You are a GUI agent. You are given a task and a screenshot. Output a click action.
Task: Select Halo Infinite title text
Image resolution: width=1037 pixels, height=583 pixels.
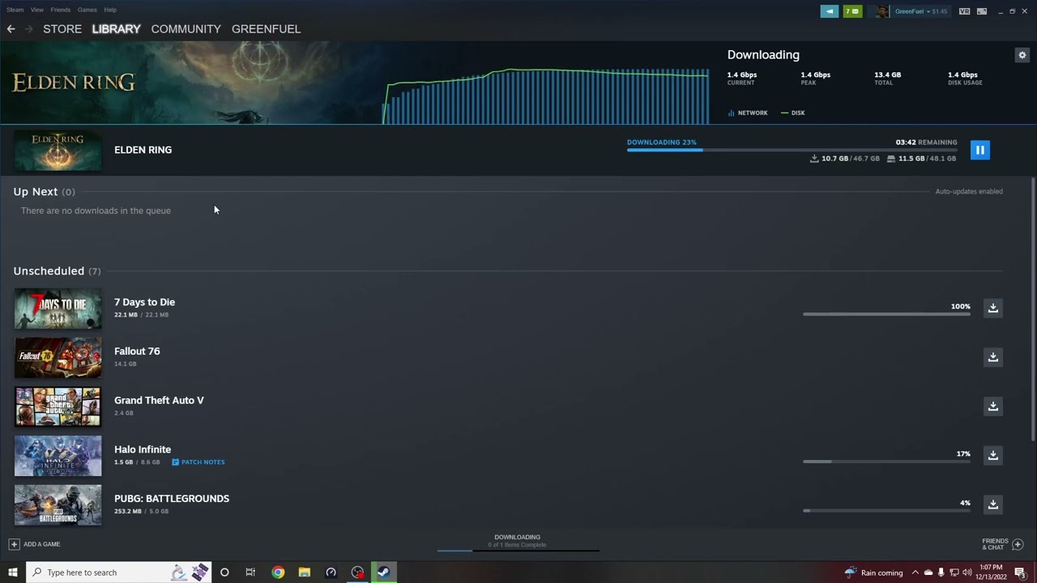[143, 449]
